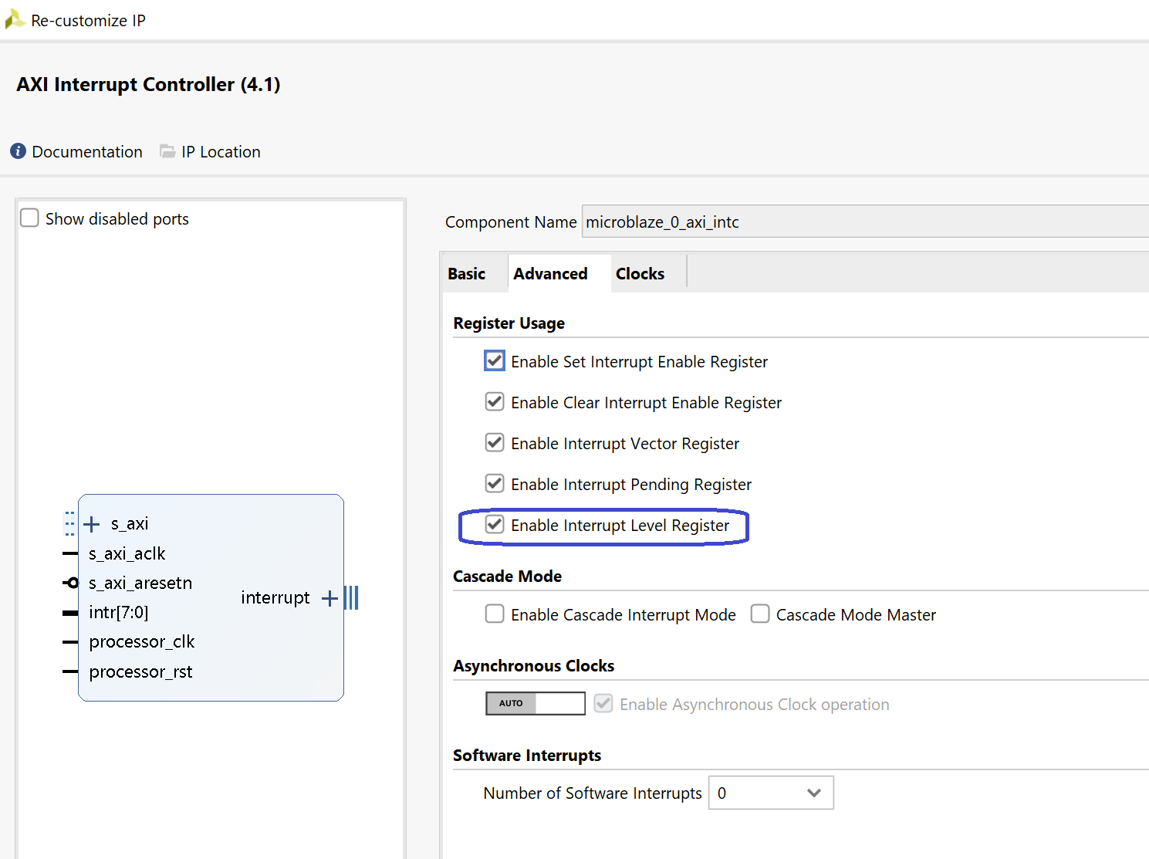Uncheck Enable Interrupt Level Register
1149x859 pixels.
(x=495, y=524)
